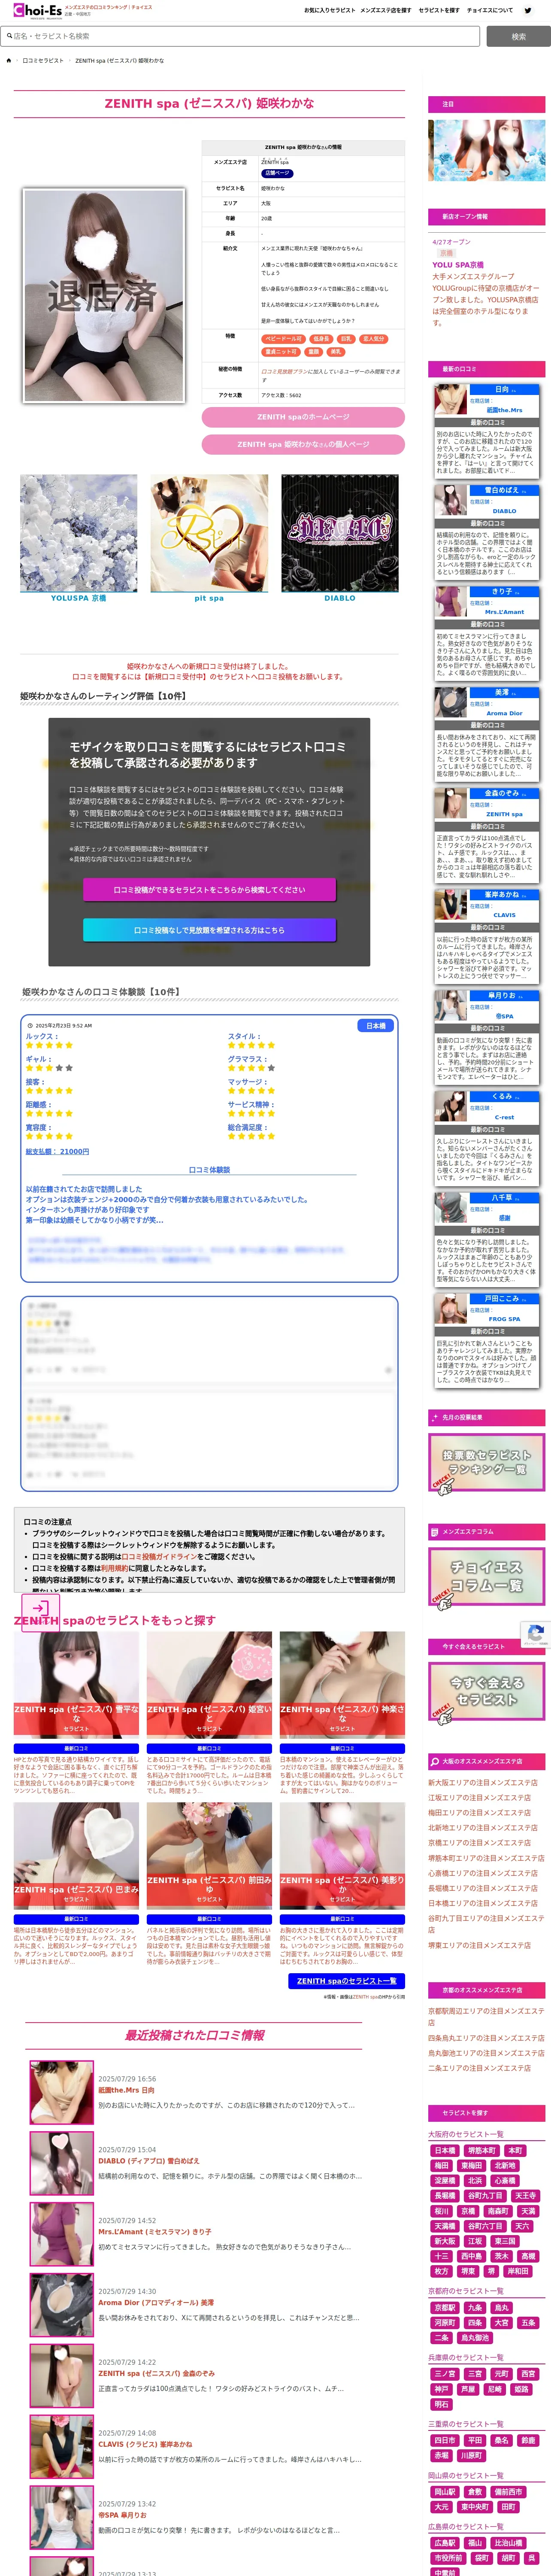Open the 投票数セラピストランキング一覧 banner
This screenshot has height=2576, width=551.
click(487, 1464)
